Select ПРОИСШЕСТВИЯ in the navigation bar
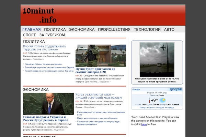 coord(114,29)
